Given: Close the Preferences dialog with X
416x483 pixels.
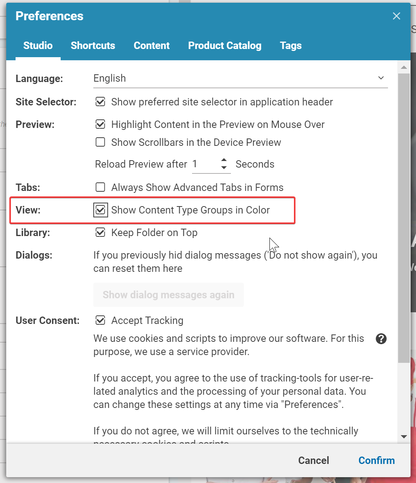Looking at the screenshot, I should [397, 16].
